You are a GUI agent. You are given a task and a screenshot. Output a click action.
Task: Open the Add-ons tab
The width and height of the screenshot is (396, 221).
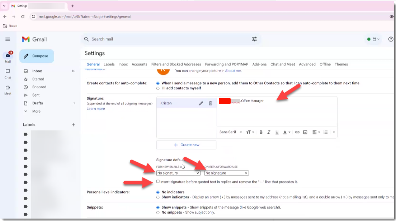(259, 64)
